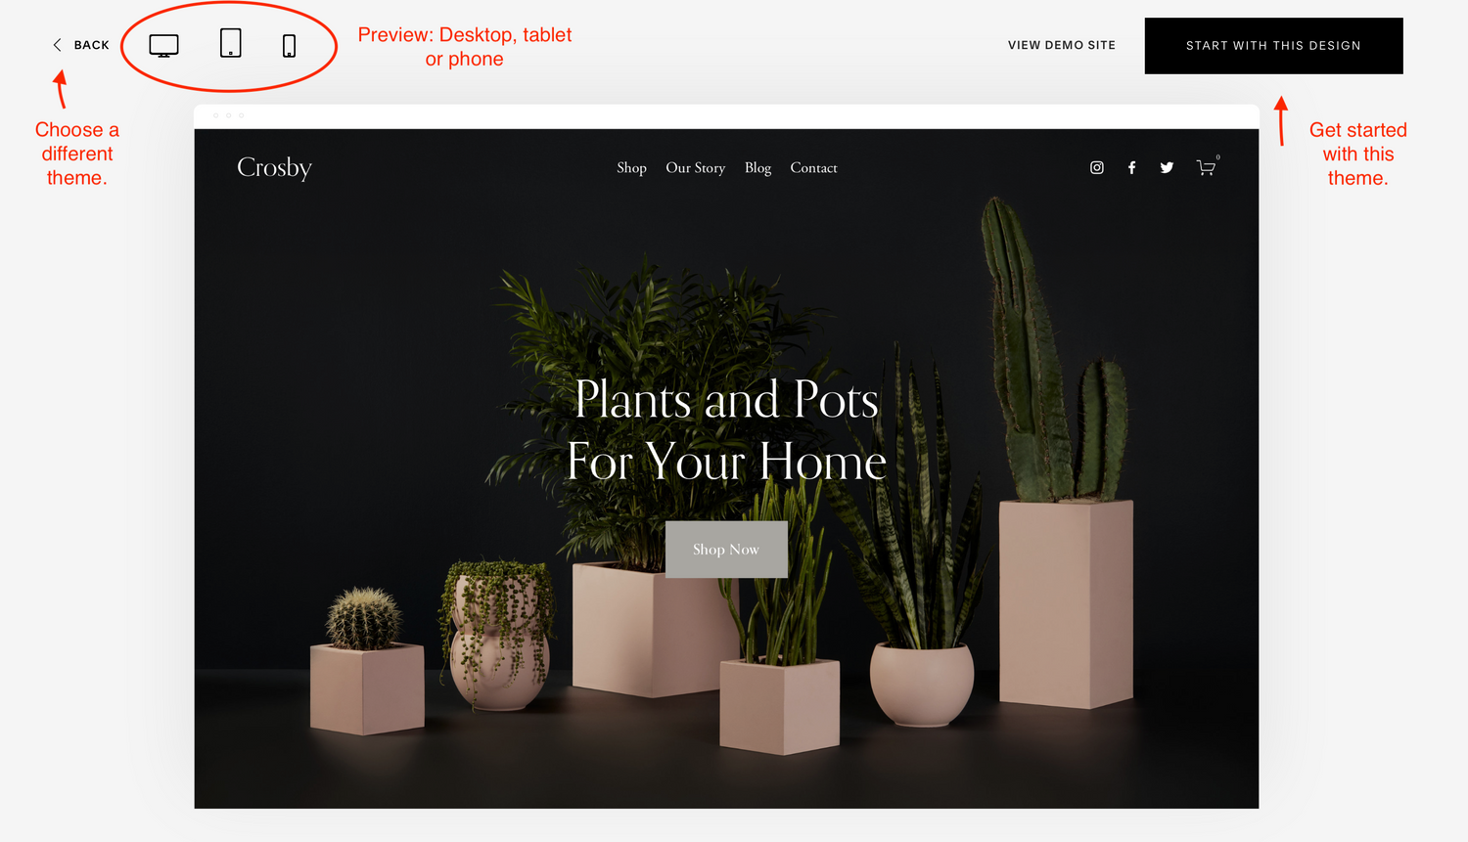Switch to desktop preview icon
The image size is (1468, 842).
(x=163, y=46)
